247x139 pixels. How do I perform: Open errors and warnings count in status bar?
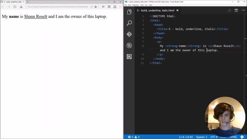click(134, 137)
